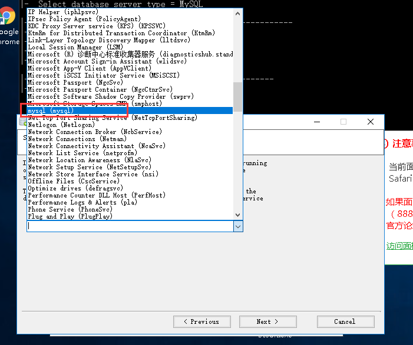This screenshot has height=345, width=413.
Task: Select Network Location Awareness (NlaSvc)
Action: click(x=130, y=160)
